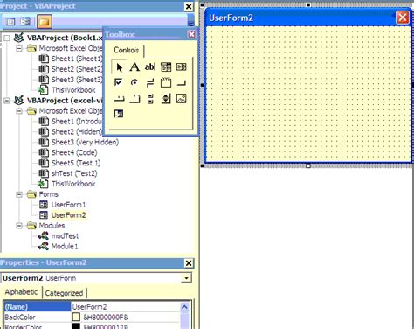
Task: Click the Modules folder label
Action: (x=52, y=226)
